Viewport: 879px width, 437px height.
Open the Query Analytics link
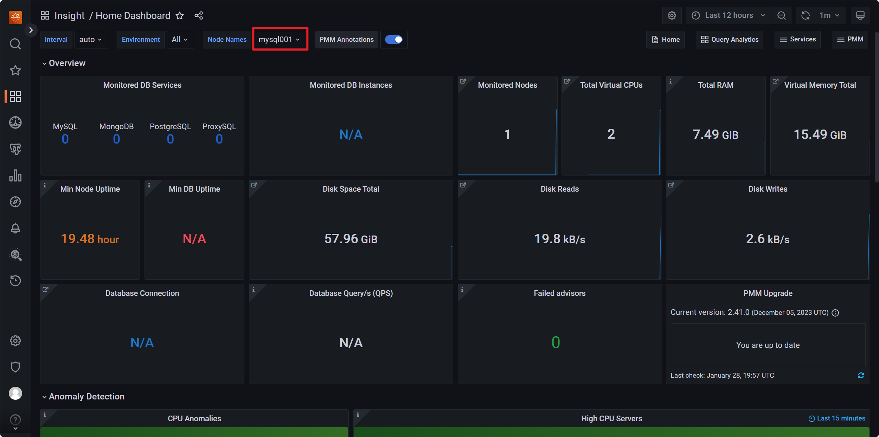[x=730, y=39]
